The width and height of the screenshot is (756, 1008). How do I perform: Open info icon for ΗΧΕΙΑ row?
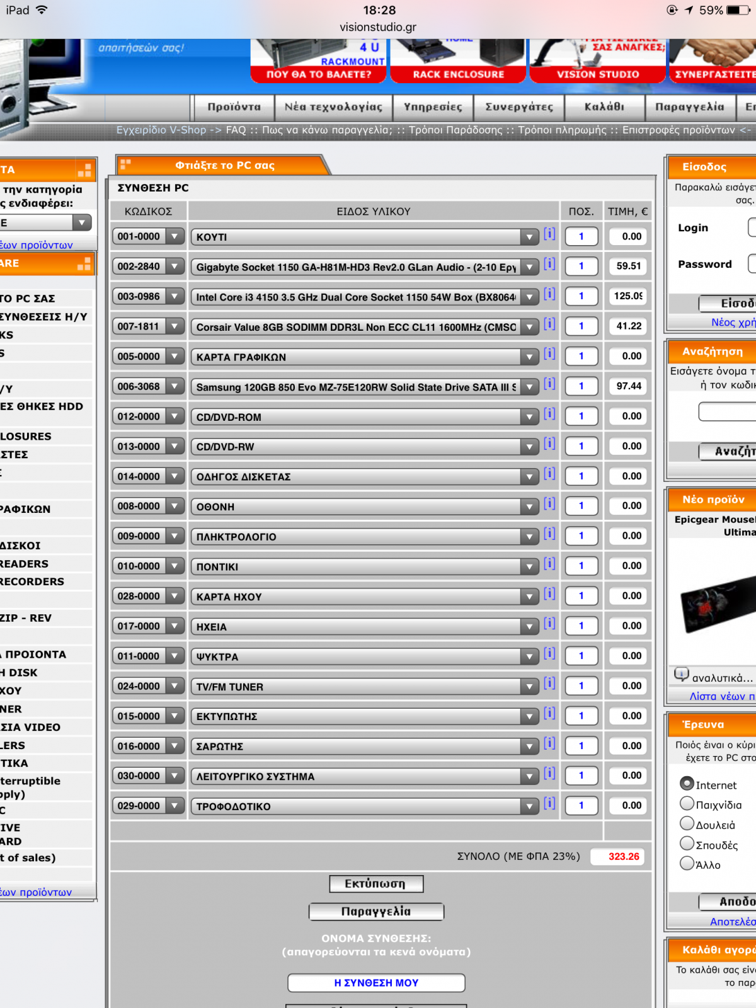coord(549,623)
